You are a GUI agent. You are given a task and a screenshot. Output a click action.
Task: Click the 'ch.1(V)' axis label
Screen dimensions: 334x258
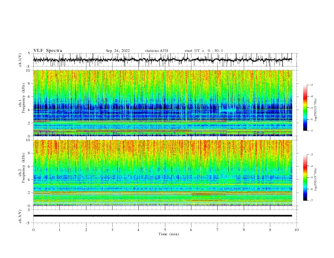(x=20, y=60)
